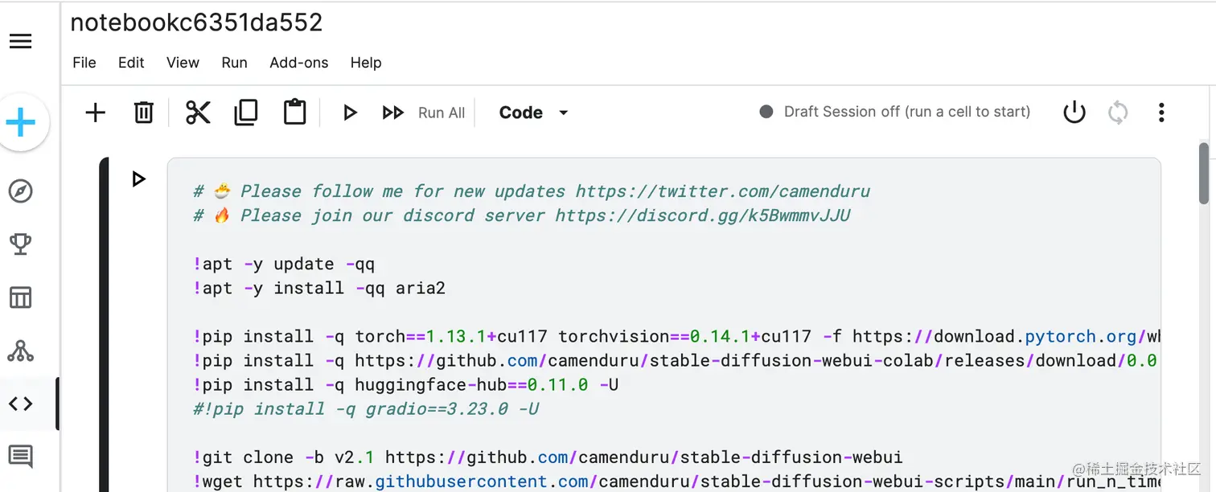The image size is (1216, 492).
Task: Copy the cell with the copy icon
Action: (246, 113)
